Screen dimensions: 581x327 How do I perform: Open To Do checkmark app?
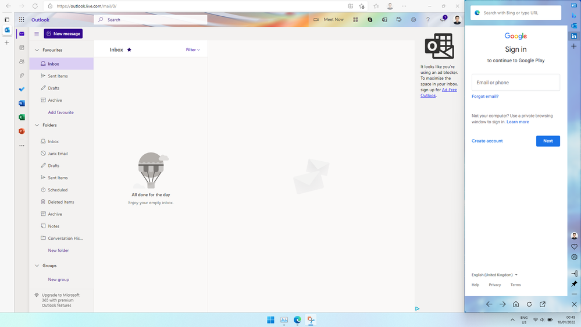pos(22,90)
